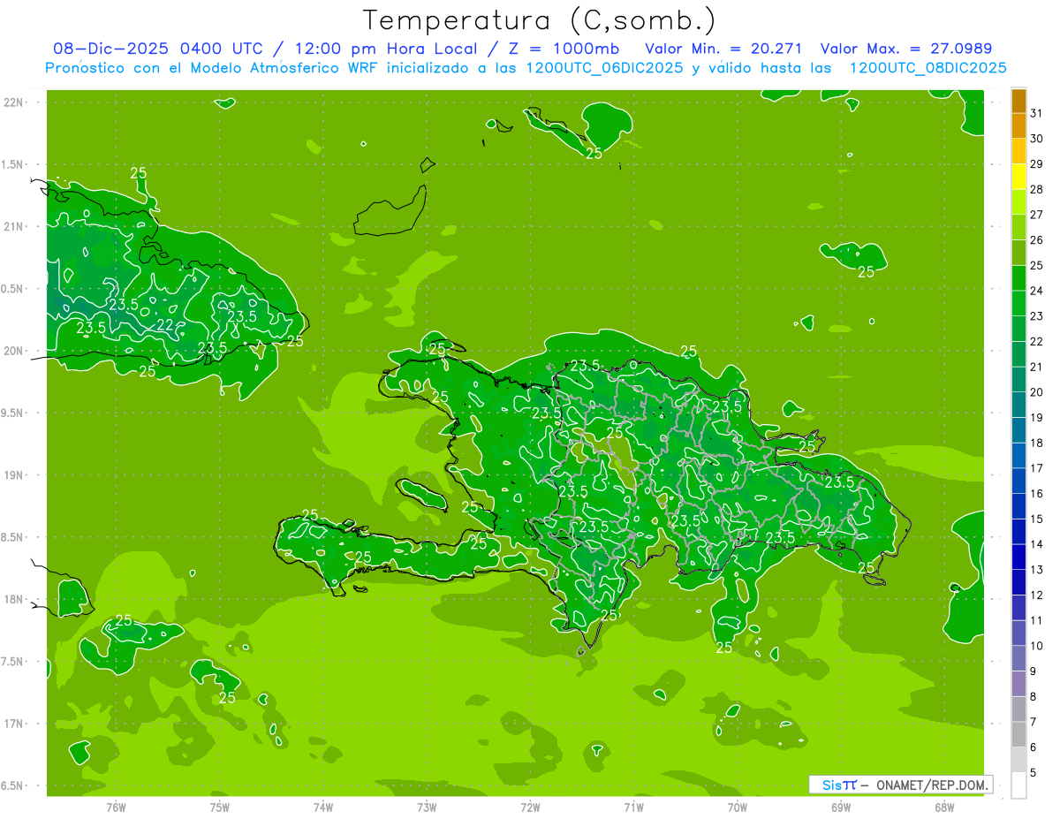The height and width of the screenshot is (819, 1060).
Task: Pick the teal legend band between 19 and 20
Action: click(1018, 405)
